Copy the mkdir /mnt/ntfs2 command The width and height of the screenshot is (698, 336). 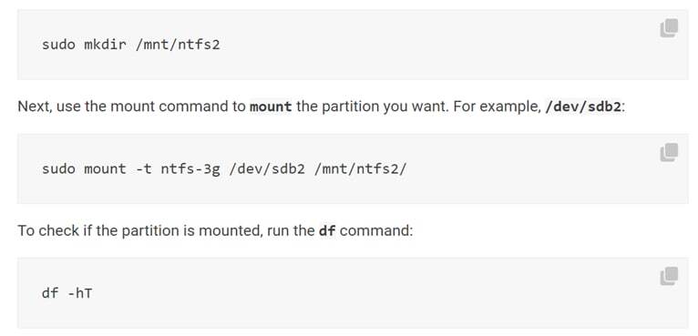pos(669,28)
